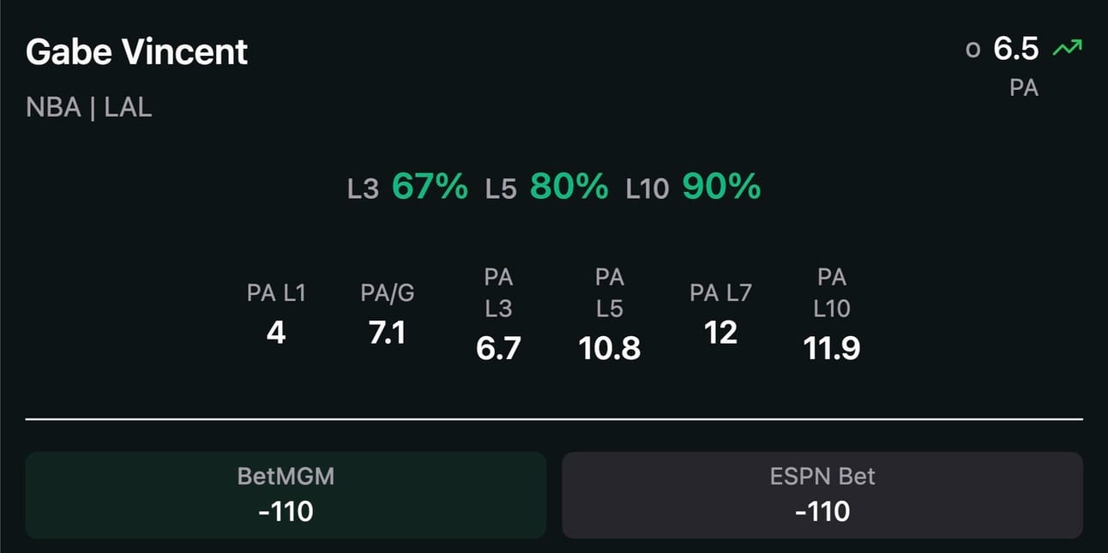Click the over 6.5 line value

1016,49
